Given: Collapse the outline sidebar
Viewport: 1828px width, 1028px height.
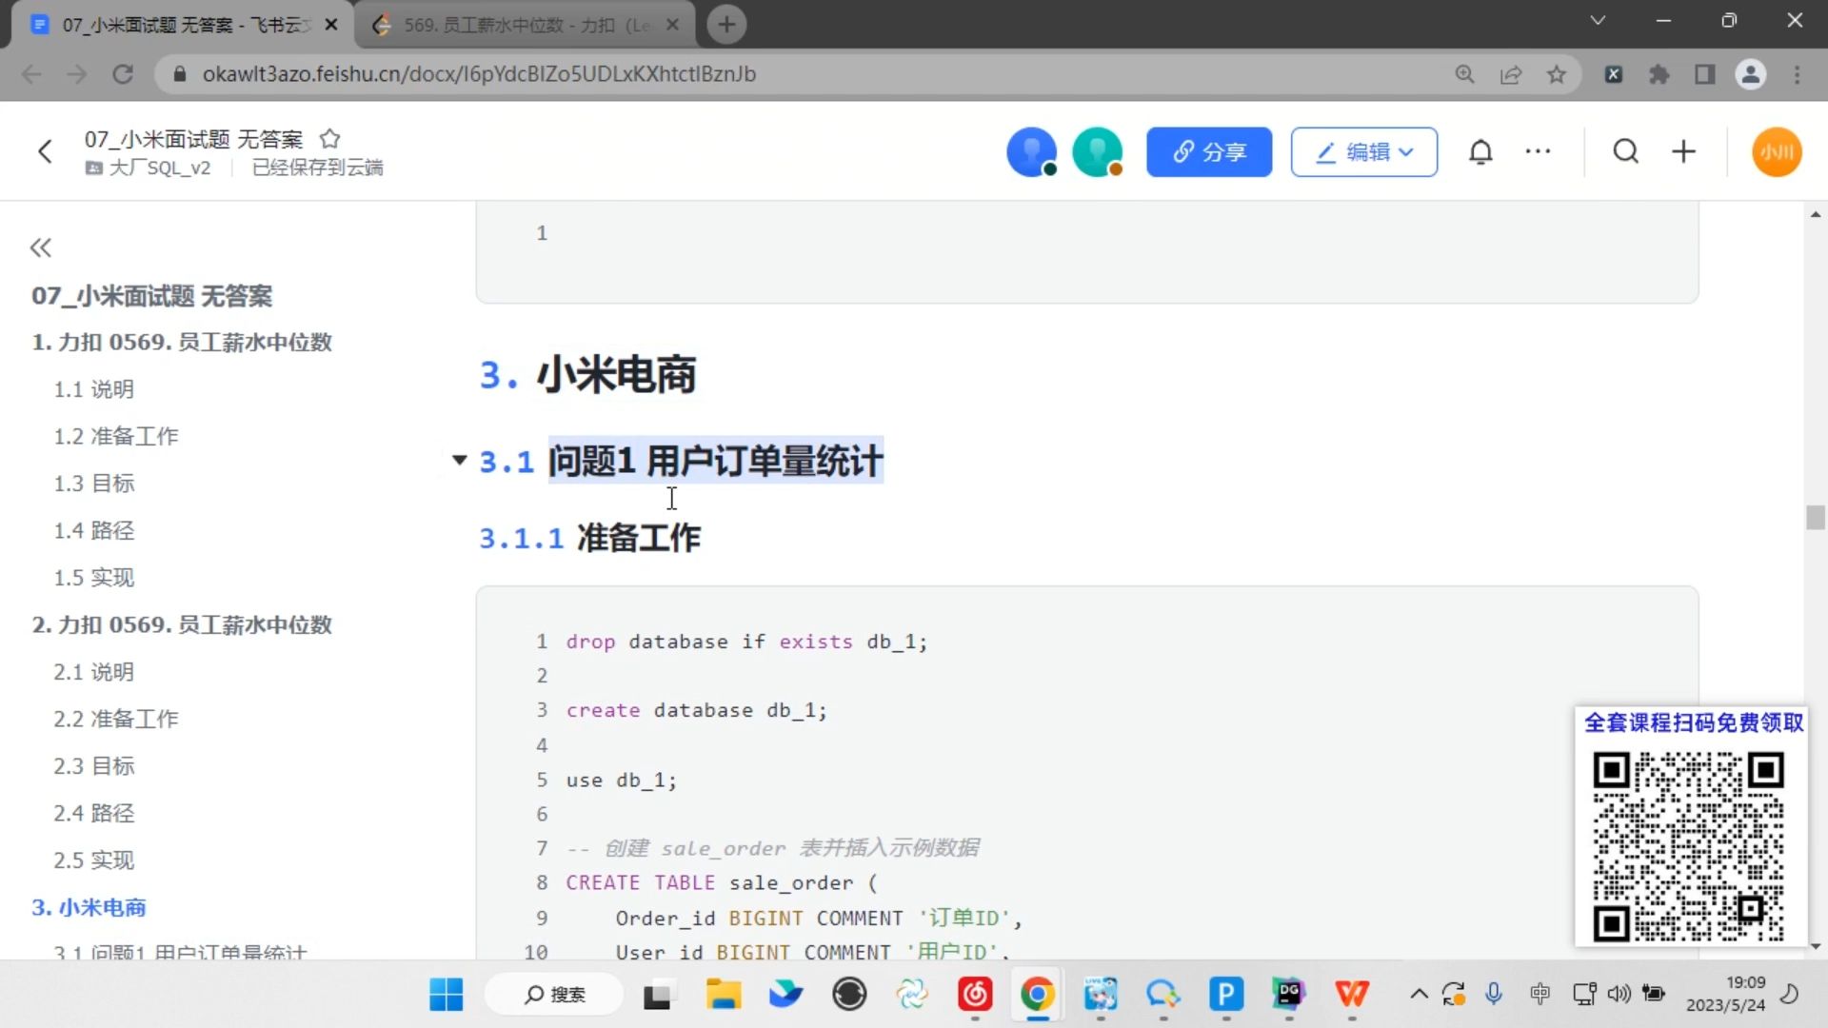Looking at the screenshot, I should coord(40,248).
